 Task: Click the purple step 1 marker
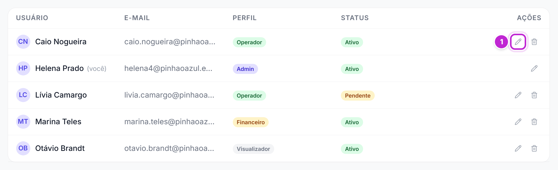[501, 42]
